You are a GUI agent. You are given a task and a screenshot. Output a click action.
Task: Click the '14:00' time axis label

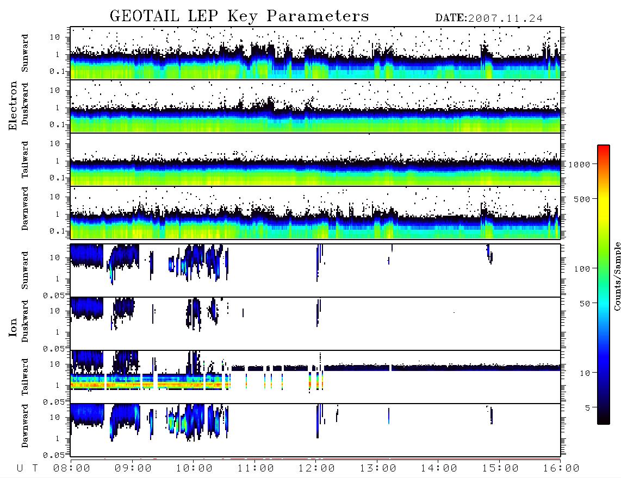coord(439,468)
